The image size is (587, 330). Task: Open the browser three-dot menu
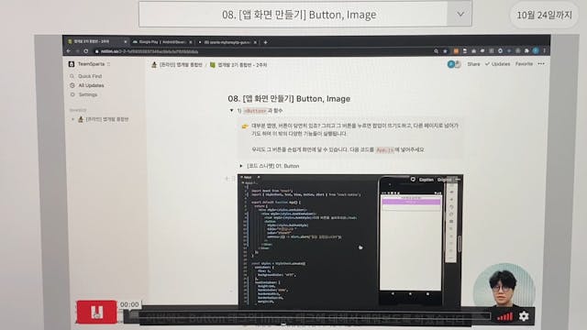(544, 51)
